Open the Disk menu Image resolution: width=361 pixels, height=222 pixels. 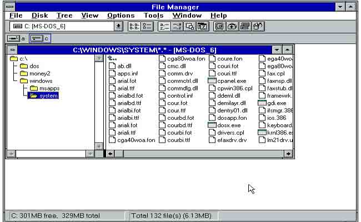(x=39, y=16)
